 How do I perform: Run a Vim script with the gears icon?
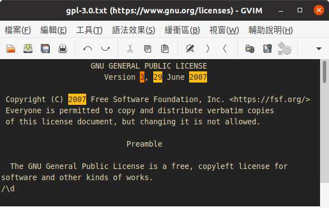tap(284, 49)
